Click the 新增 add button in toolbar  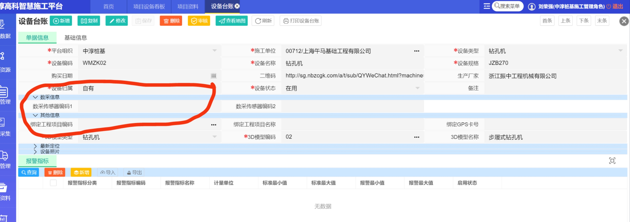[61, 21]
